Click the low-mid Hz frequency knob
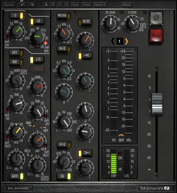The height and width of the screenshot is (193, 177). pos(64,122)
